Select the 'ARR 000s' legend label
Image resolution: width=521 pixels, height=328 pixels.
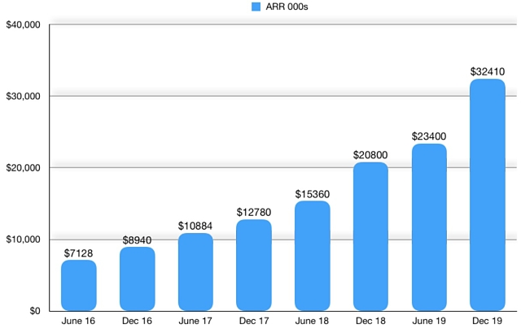pyautogui.click(x=265, y=7)
